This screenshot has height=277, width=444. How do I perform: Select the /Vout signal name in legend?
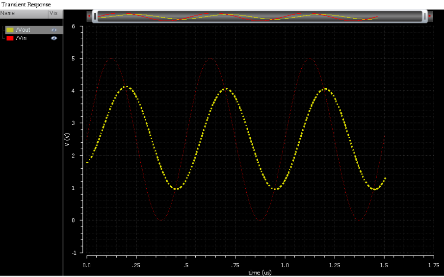23,30
